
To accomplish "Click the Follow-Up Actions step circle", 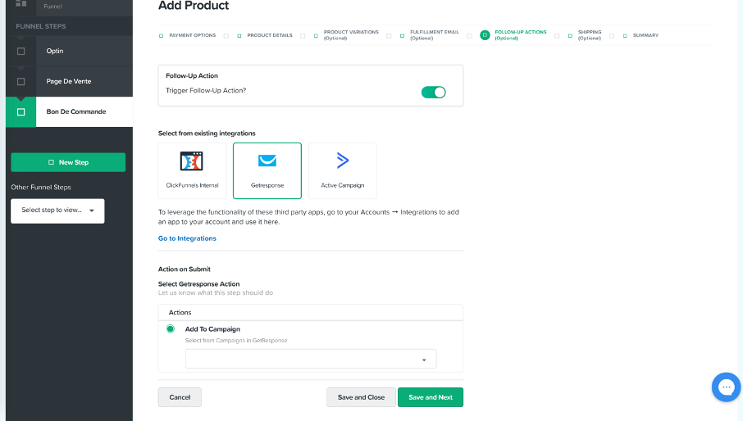I will tap(485, 35).
